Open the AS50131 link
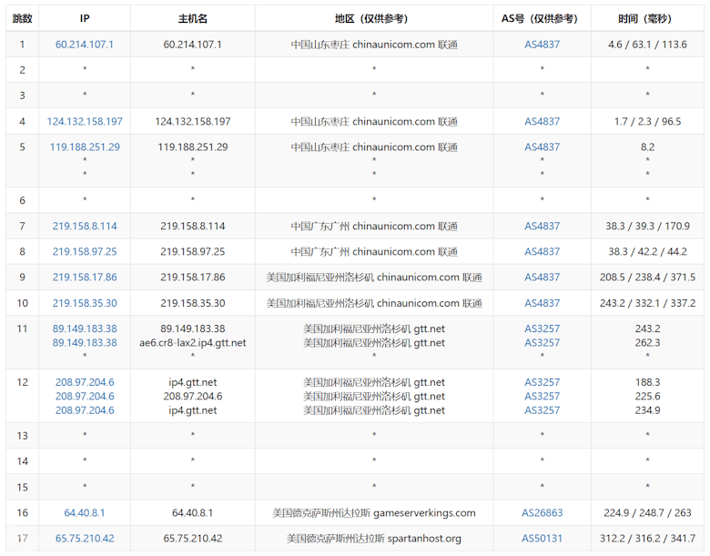This screenshot has width=710, height=556. [542, 539]
